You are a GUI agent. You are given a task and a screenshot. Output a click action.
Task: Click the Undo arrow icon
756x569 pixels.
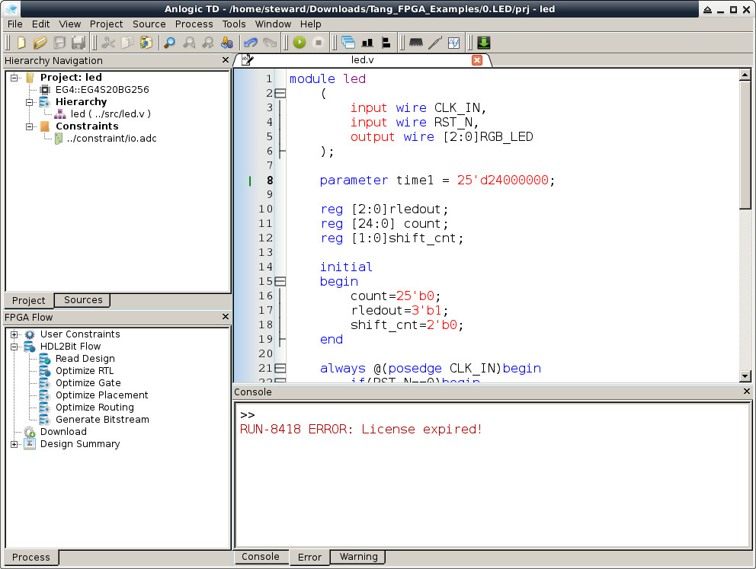250,43
